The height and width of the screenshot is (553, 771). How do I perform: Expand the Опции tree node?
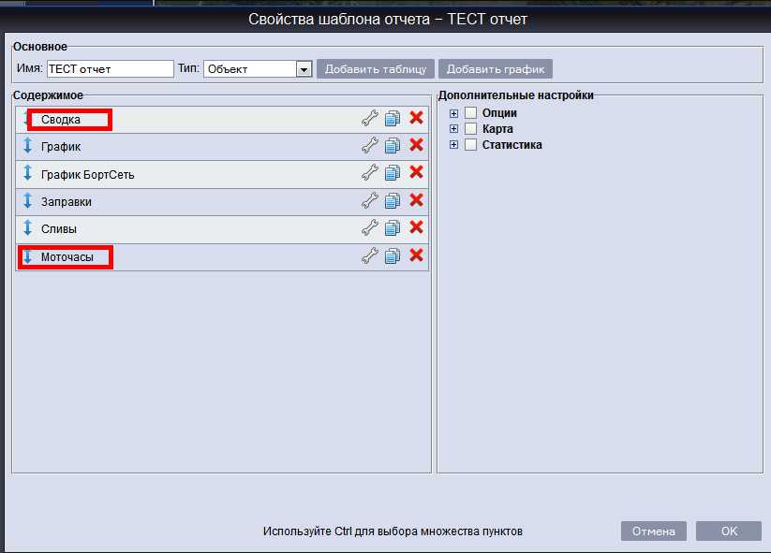(x=453, y=113)
